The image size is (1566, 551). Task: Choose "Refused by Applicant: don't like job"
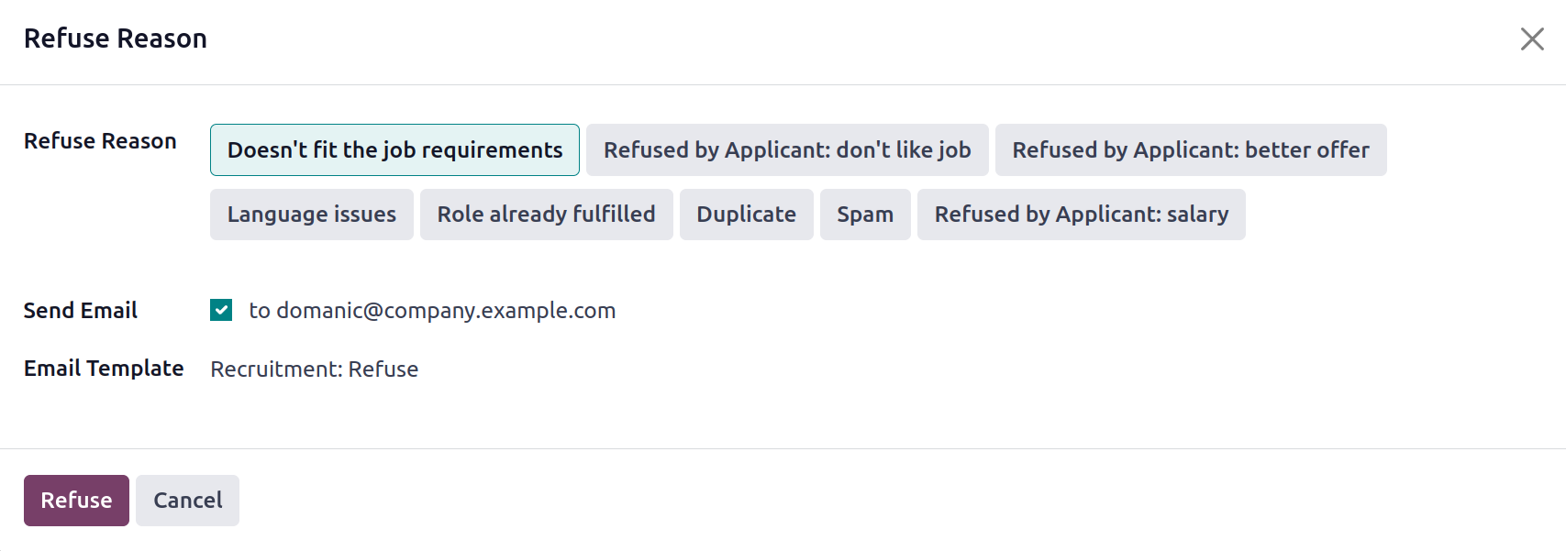coord(787,149)
